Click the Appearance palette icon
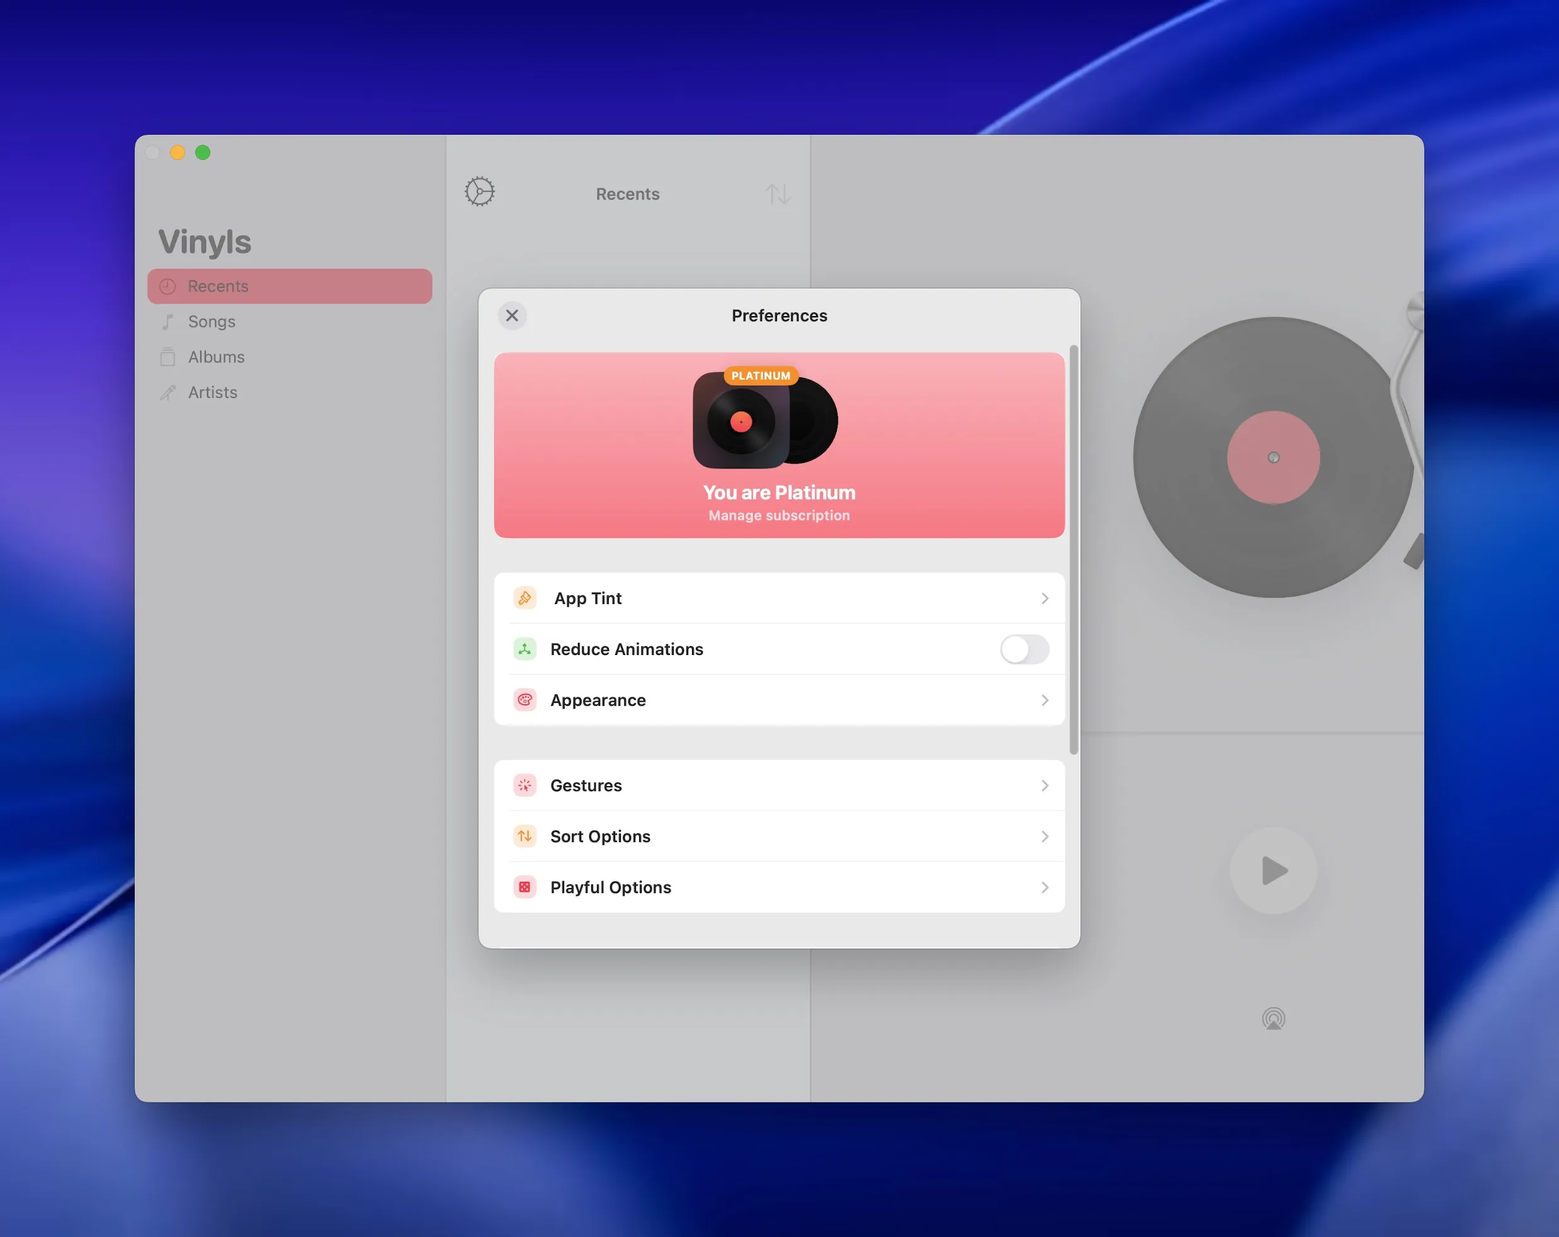1559x1237 pixels. 525,700
